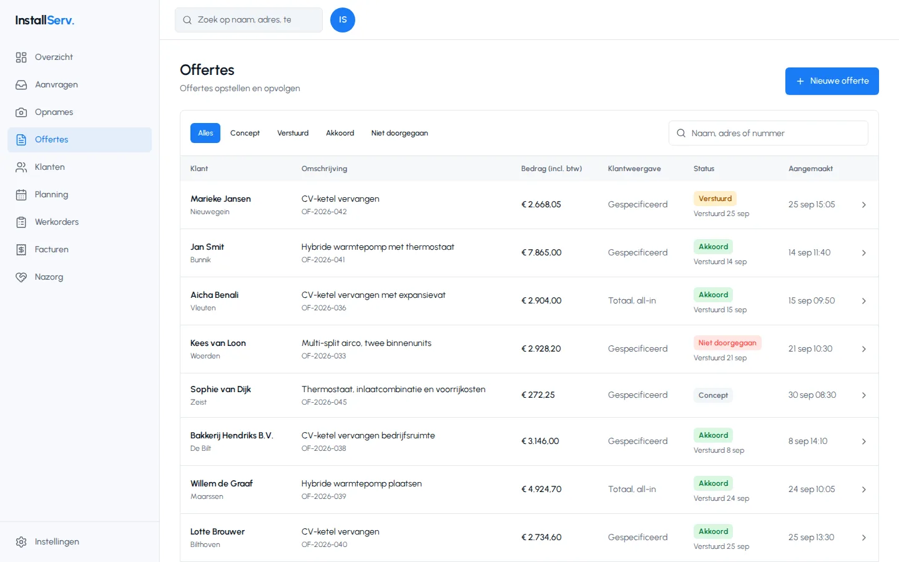Screen dimensions: 899x562
Task: Open Lotte Brouwer row chevron
Action: (864, 538)
